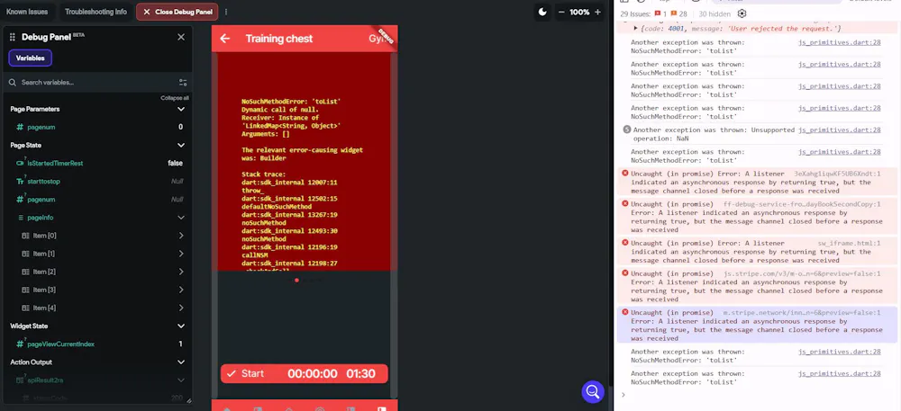Click Collapse all in the variables list
Screen dimensions: 901x411
[x=175, y=98]
